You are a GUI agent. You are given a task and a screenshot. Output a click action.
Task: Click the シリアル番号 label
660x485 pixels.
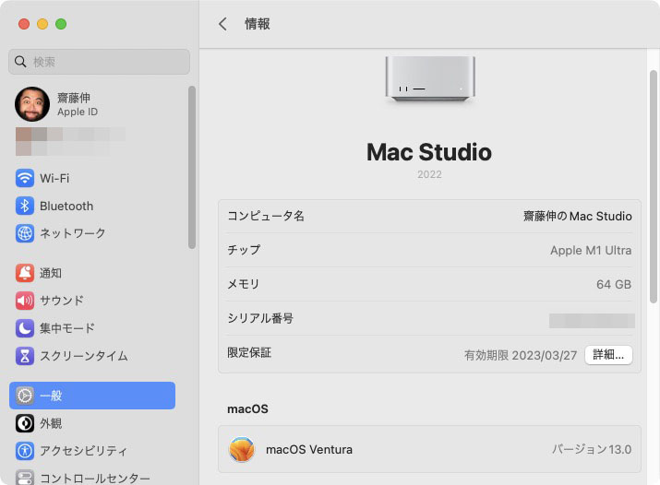260,319
